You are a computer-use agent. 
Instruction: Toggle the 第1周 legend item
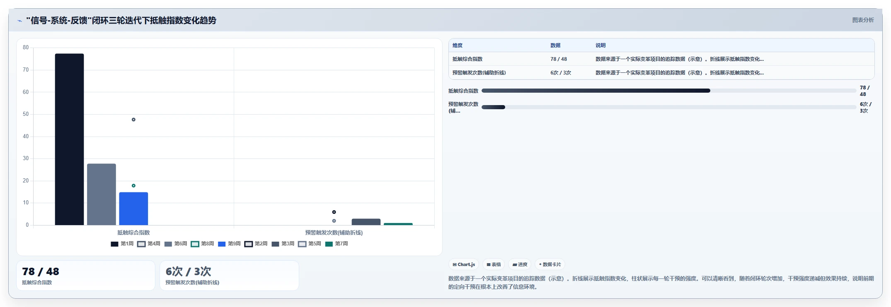(122, 244)
